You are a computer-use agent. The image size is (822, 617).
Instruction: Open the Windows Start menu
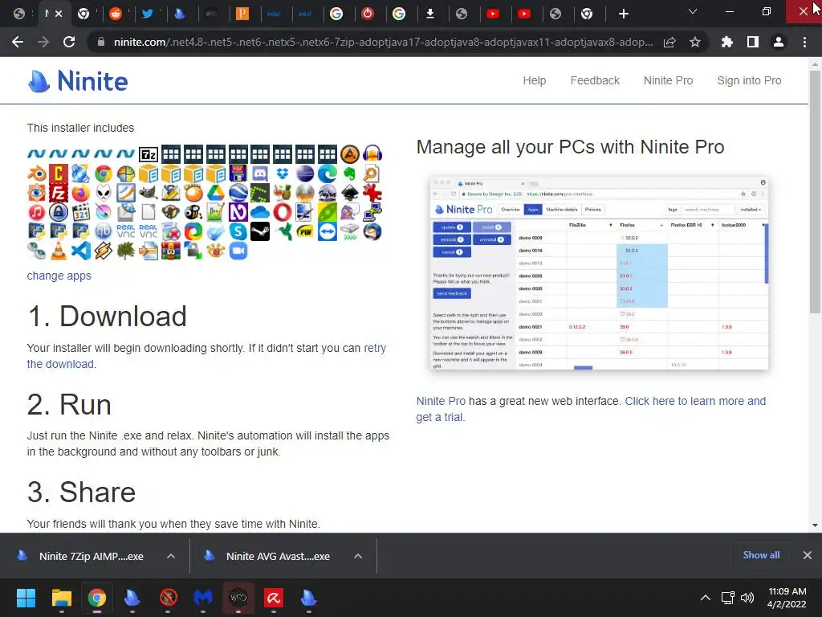coord(26,598)
